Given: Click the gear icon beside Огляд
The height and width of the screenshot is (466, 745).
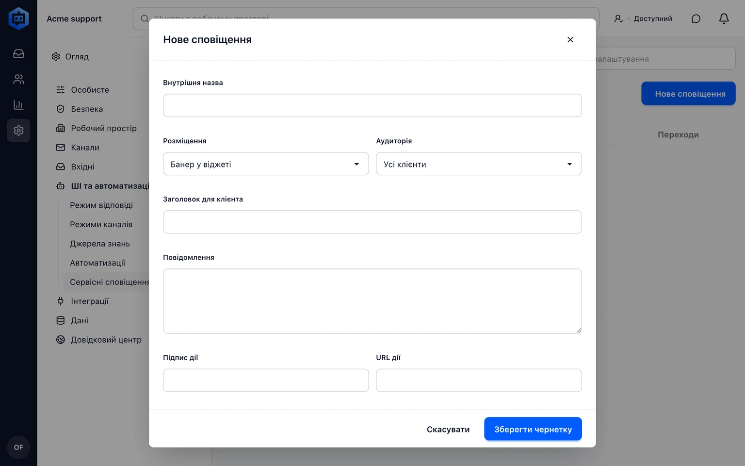Looking at the screenshot, I should click(x=56, y=57).
